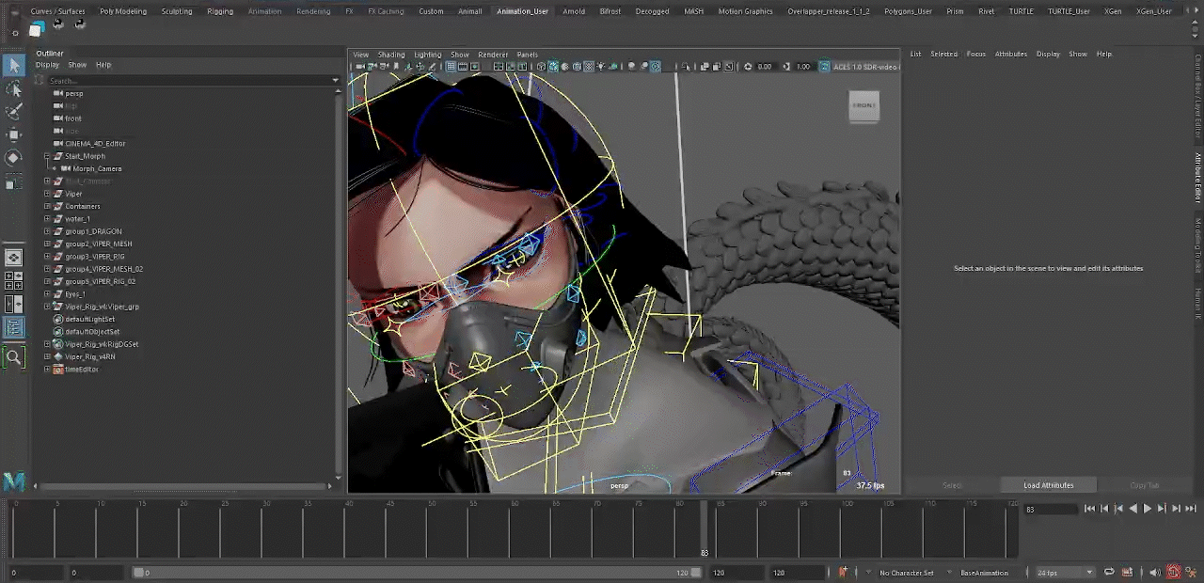1204x583 pixels.
Task: Open the Outliner Display menu
Action: point(48,65)
